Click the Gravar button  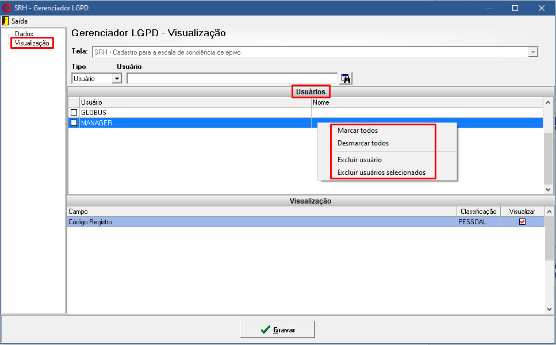point(278,329)
